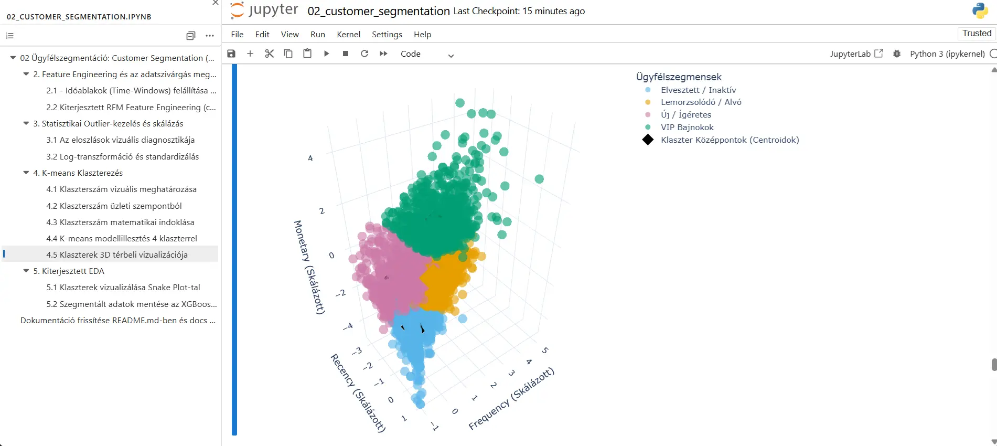
Task: Insert a cell below with plus icon
Action: tap(250, 54)
